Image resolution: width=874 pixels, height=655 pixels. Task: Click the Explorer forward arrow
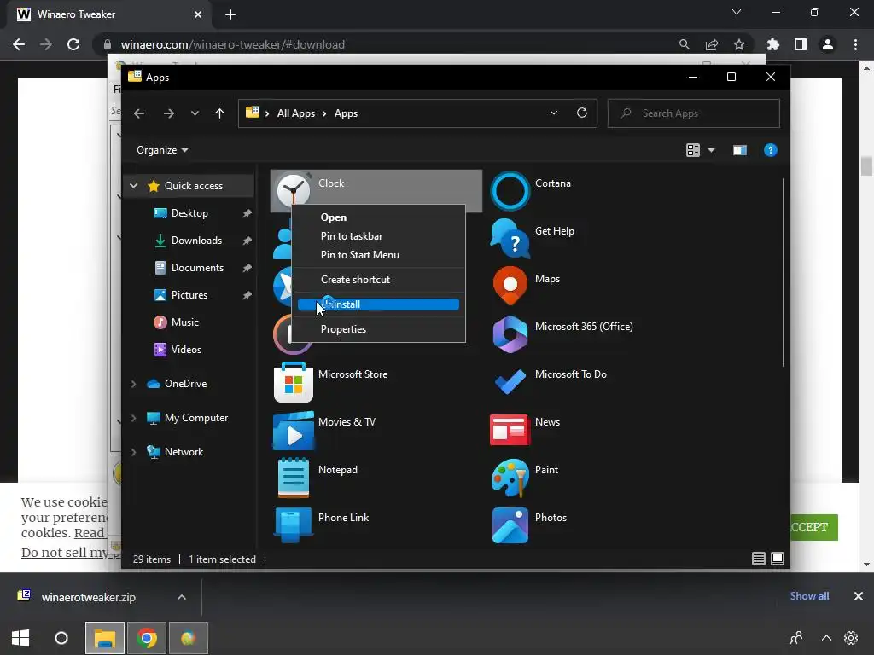click(168, 113)
